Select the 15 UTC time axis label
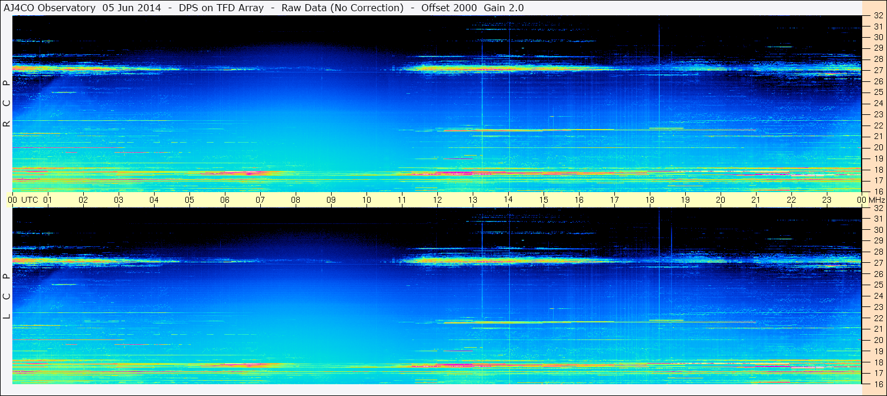Image resolution: width=887 pixels, height=396 pixels. tap(544, 200)
